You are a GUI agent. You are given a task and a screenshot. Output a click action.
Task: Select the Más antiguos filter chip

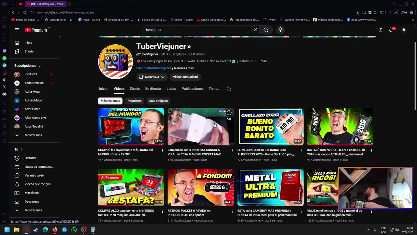click(x=158, y=101)
